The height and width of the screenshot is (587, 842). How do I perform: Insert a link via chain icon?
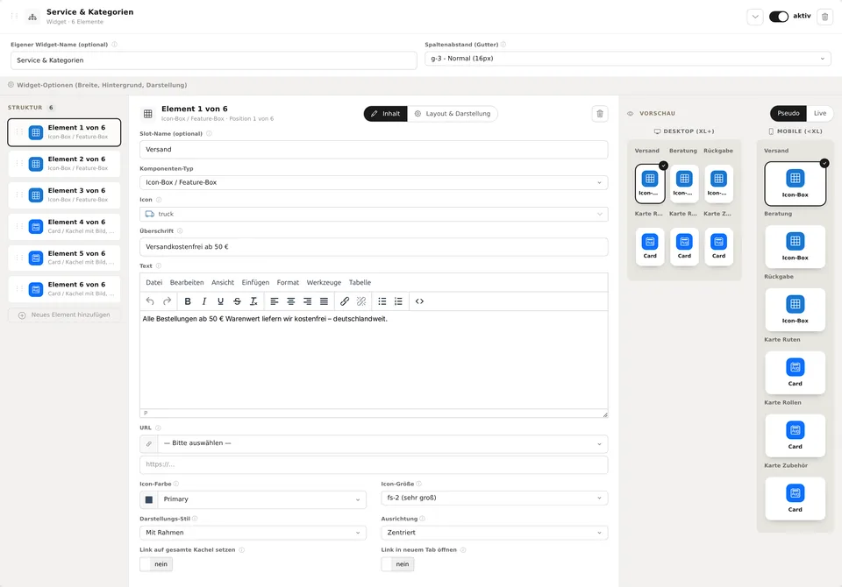click(345, 301)
